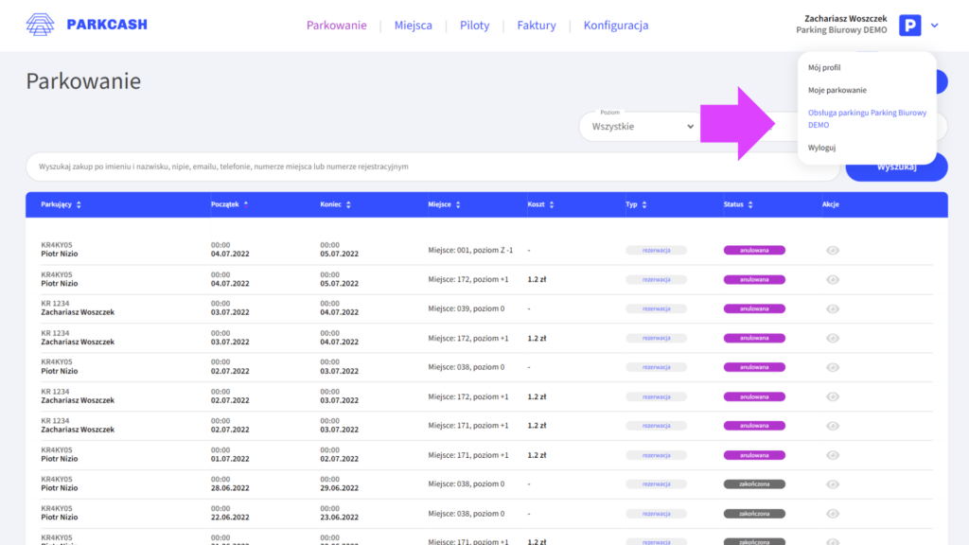969x545 pixels.
Task: Click Wyloguj to log out
Action: tap(821, 148)
